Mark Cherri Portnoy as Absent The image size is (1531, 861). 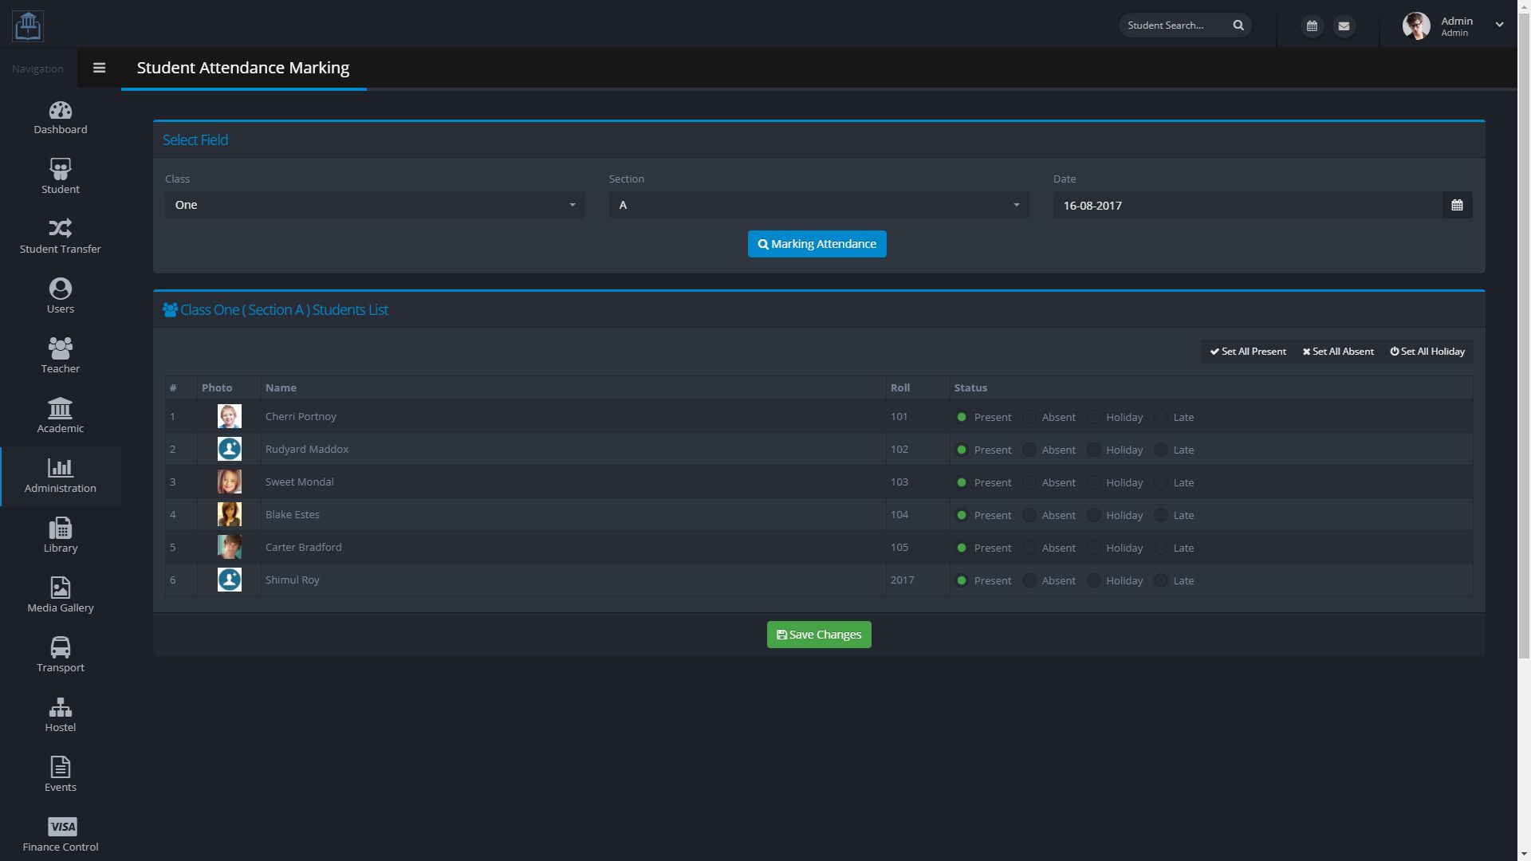[x=1029, y=417]
